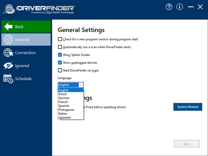208x156 pixels.
Task: Select Portuguese in the language list
Action: coord(66,110)
